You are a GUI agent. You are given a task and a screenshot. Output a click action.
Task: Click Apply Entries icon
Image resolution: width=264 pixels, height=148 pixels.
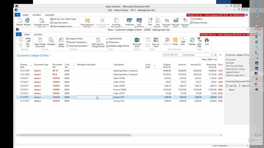click(x=61, y=42)
